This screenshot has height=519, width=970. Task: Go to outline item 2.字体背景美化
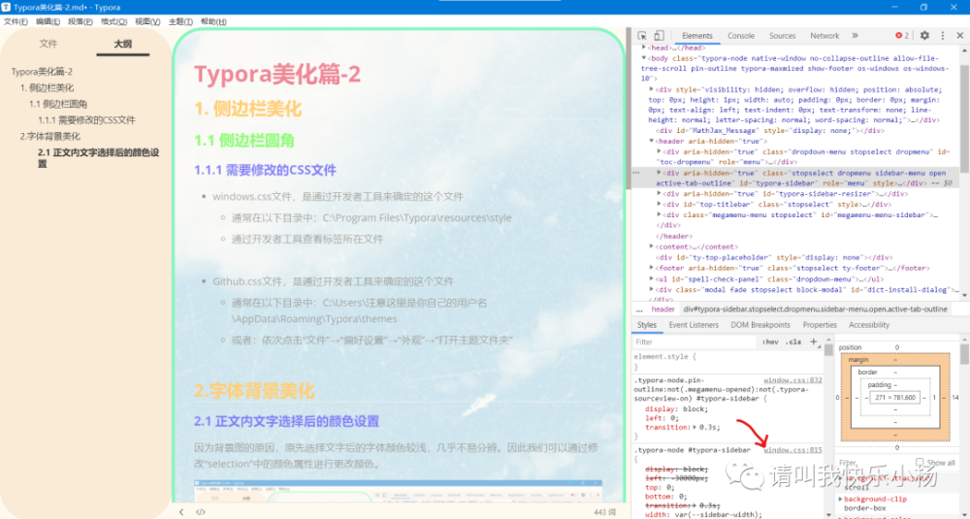click(49, 136)
